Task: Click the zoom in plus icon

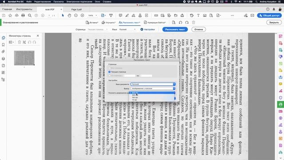Action: (83, 16)
